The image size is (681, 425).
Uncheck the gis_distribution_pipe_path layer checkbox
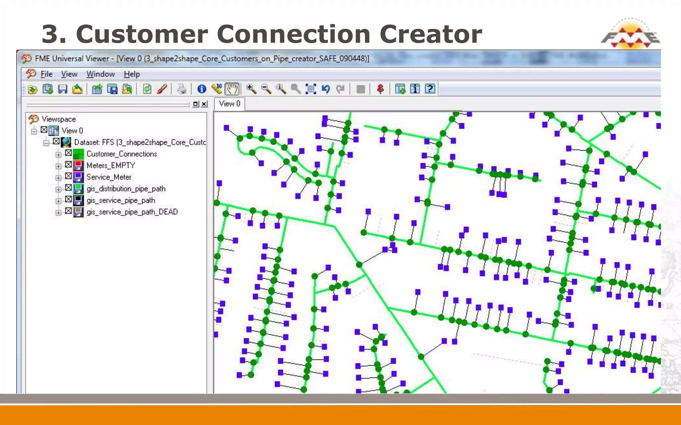(68, 188)
